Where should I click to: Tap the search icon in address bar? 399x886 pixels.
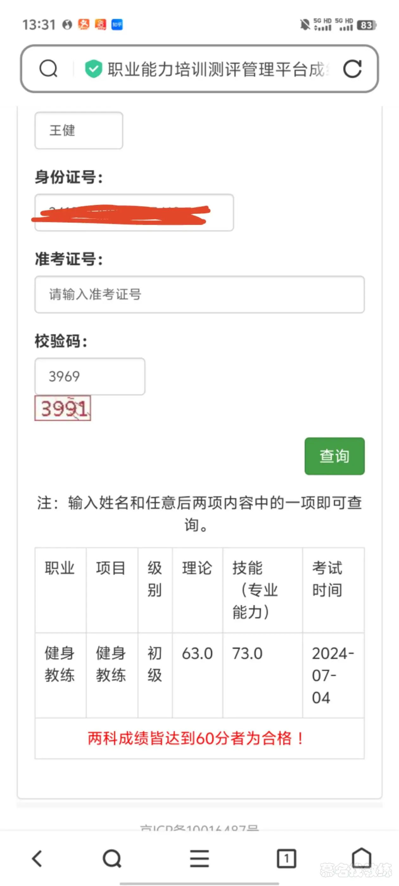(x=48, y=68)
